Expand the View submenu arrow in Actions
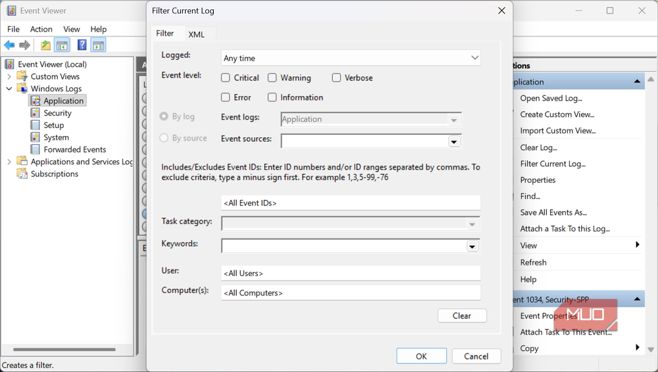658x372 pixels. point(638,244)
